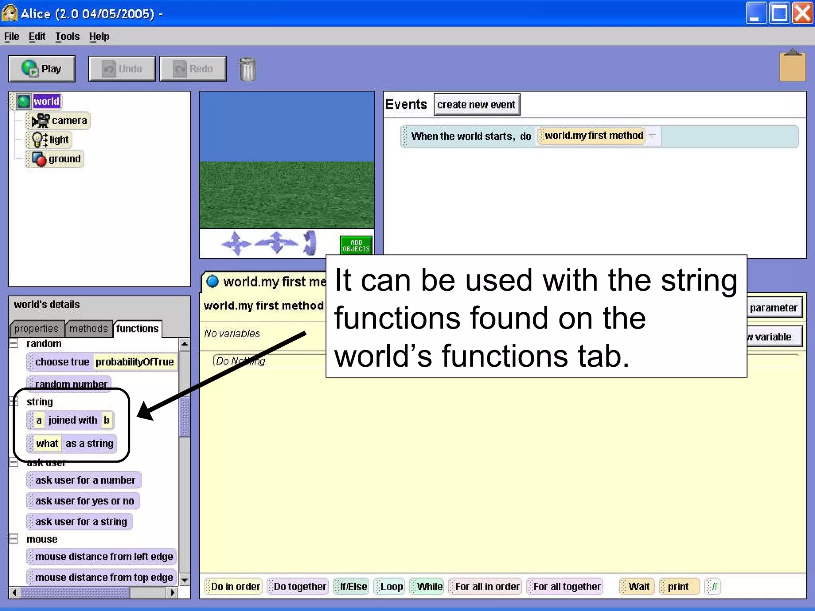Open the world.my first method dropdown in event
The image size is (815, 611).
(653, 136)
